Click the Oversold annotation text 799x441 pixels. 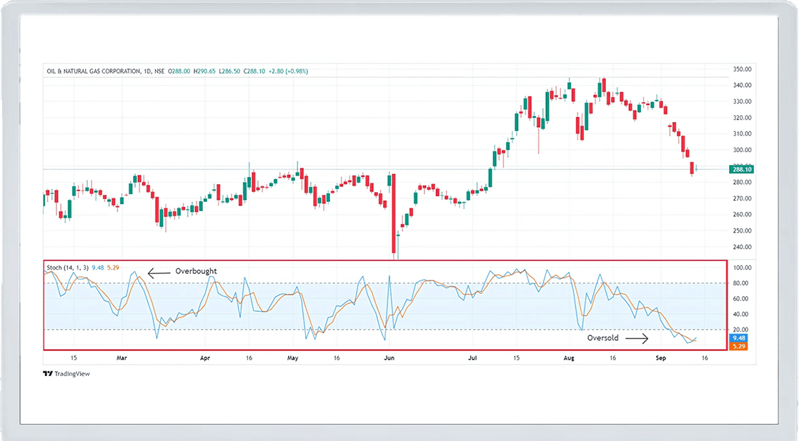[x=603, y=338]
